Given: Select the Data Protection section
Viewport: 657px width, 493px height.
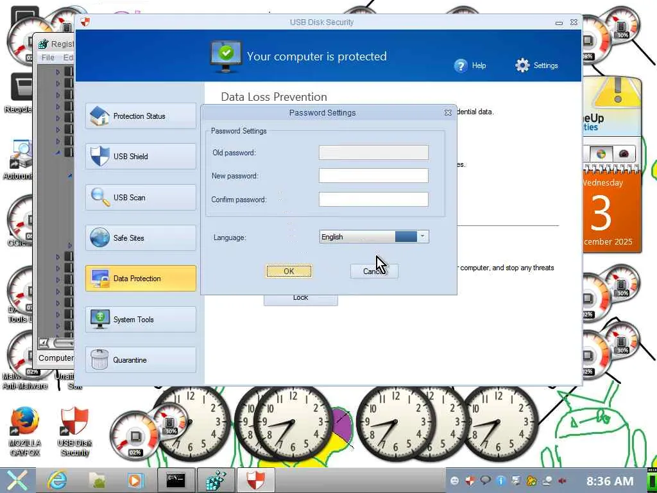Looking at the screenshot, I should (141, 279).
